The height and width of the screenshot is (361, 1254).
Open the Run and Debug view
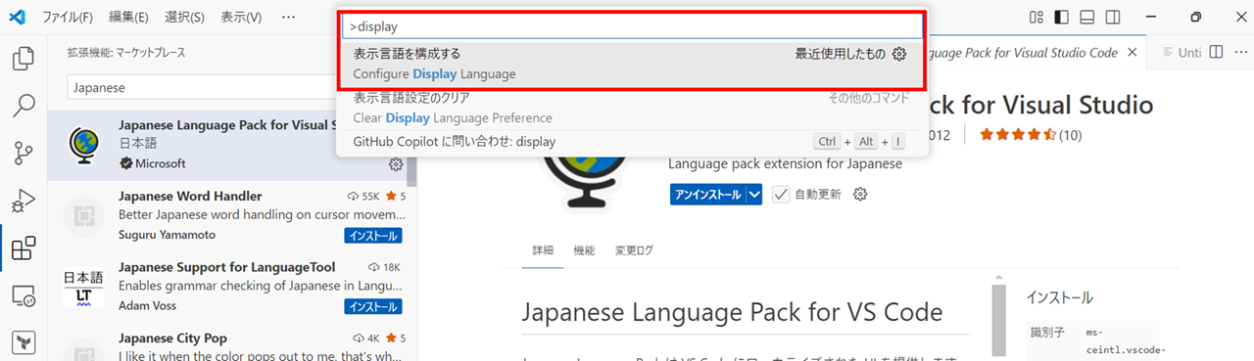tap(24, 200)
